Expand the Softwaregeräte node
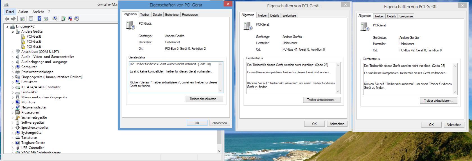472x161 pixels. pos(13,123)
